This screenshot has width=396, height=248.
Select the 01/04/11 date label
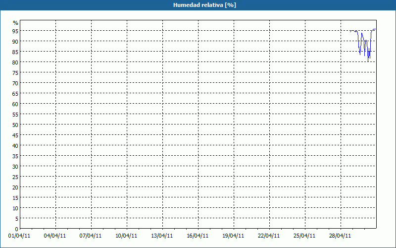coord(19,236)
